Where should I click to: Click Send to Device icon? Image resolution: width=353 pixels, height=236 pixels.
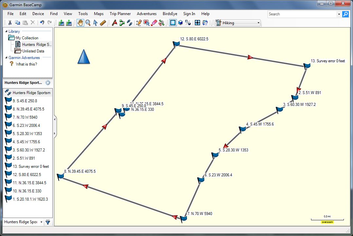(x=61, y=23)
